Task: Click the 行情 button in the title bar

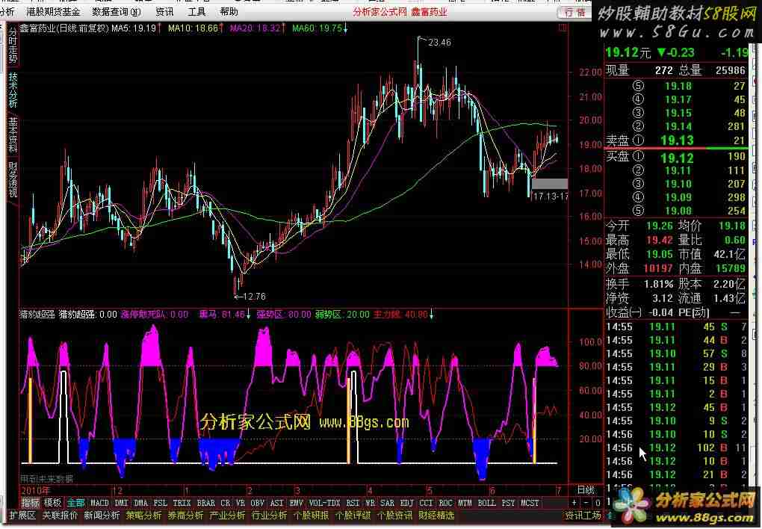Action: pos(574,12)
